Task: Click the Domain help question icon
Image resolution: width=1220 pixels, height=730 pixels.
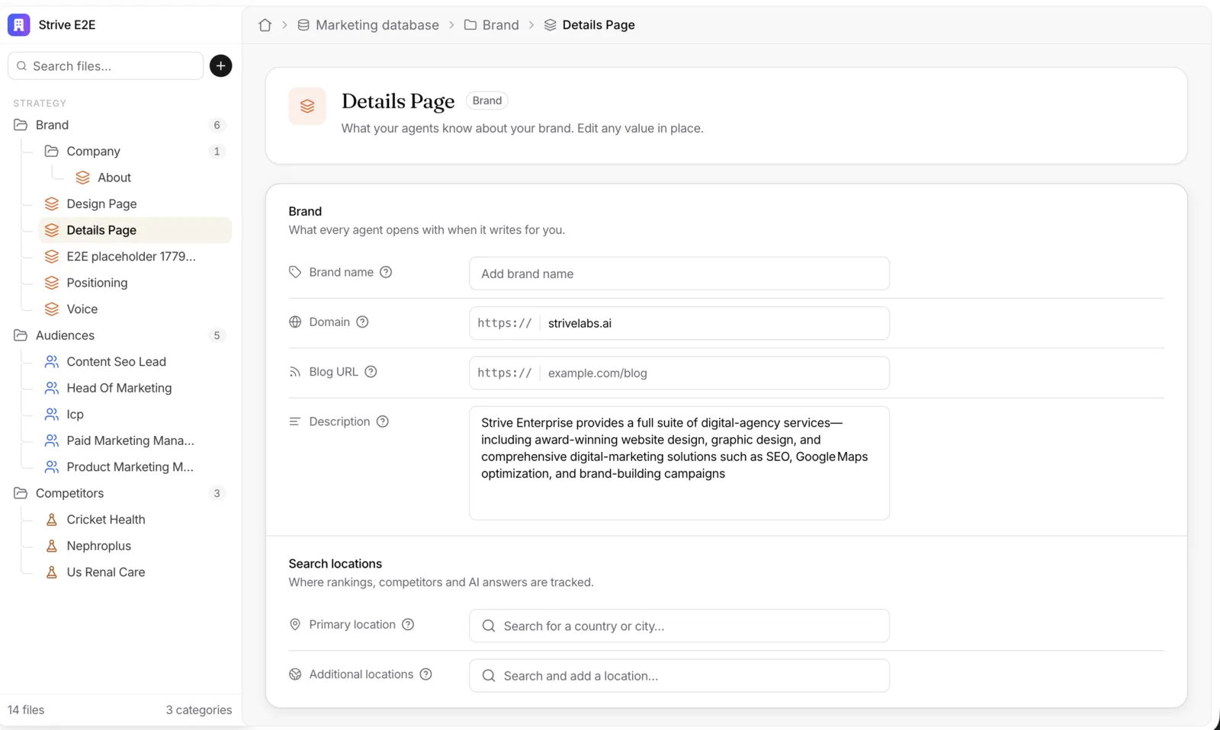Action: tap(362, 322)
